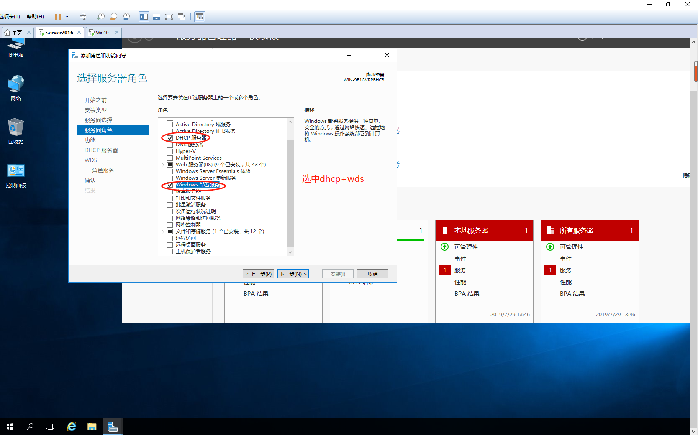Click the 下一步(N) button

pyautogui.click(x=293, y=274)
